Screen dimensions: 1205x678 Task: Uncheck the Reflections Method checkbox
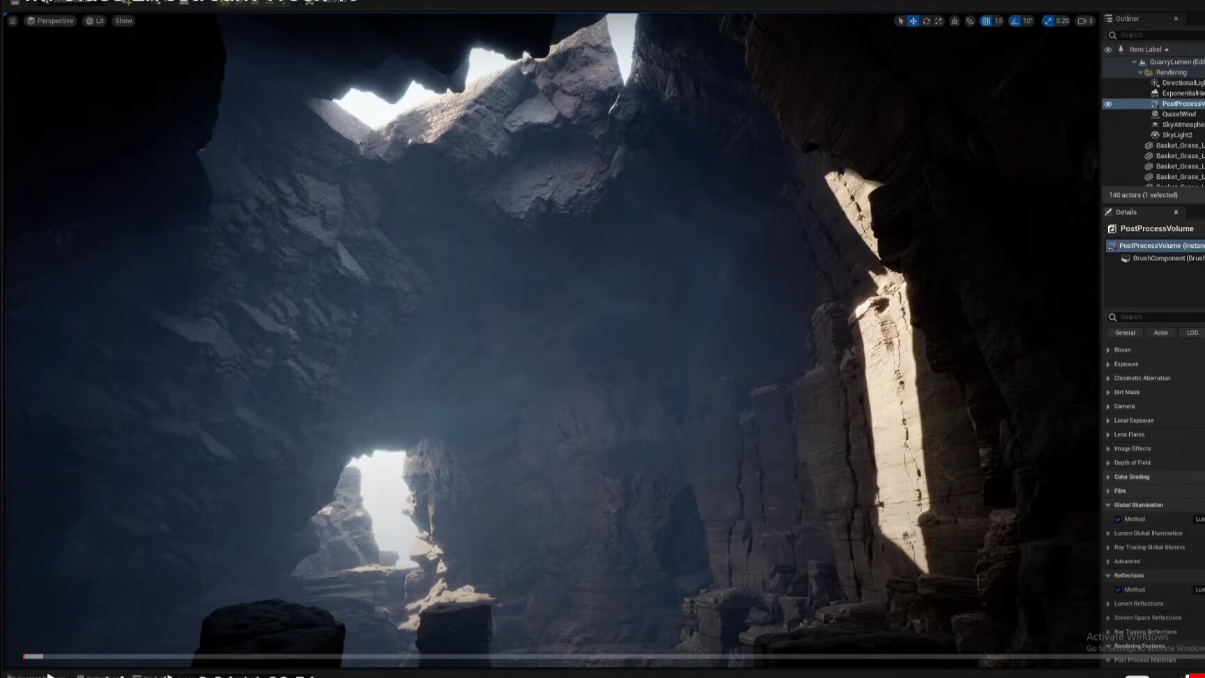click(x=1119, y=589)
